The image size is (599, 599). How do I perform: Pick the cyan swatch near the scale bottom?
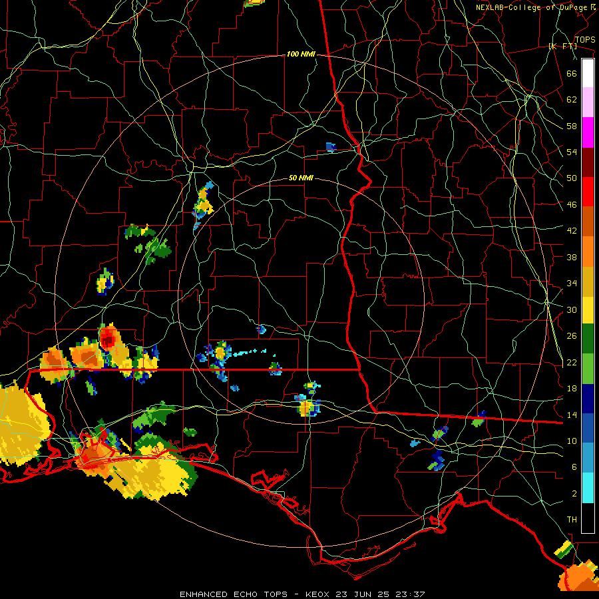(588, 488)
